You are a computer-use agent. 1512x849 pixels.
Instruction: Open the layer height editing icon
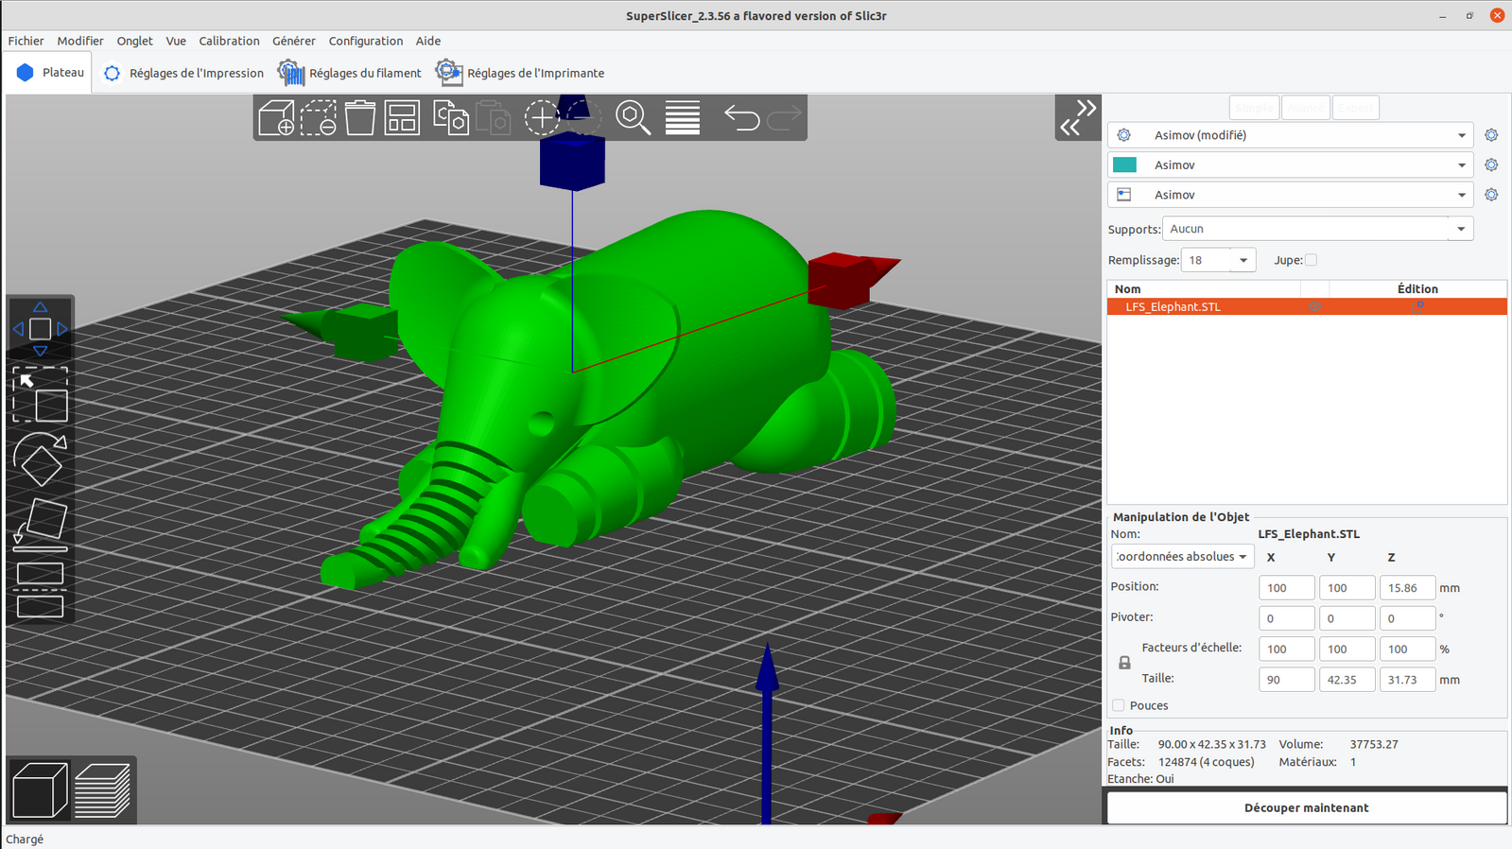[682, 118]
